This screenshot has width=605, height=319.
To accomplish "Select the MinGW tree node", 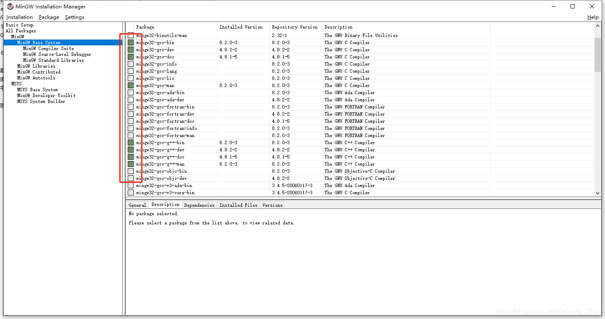I will pos(18,37).
